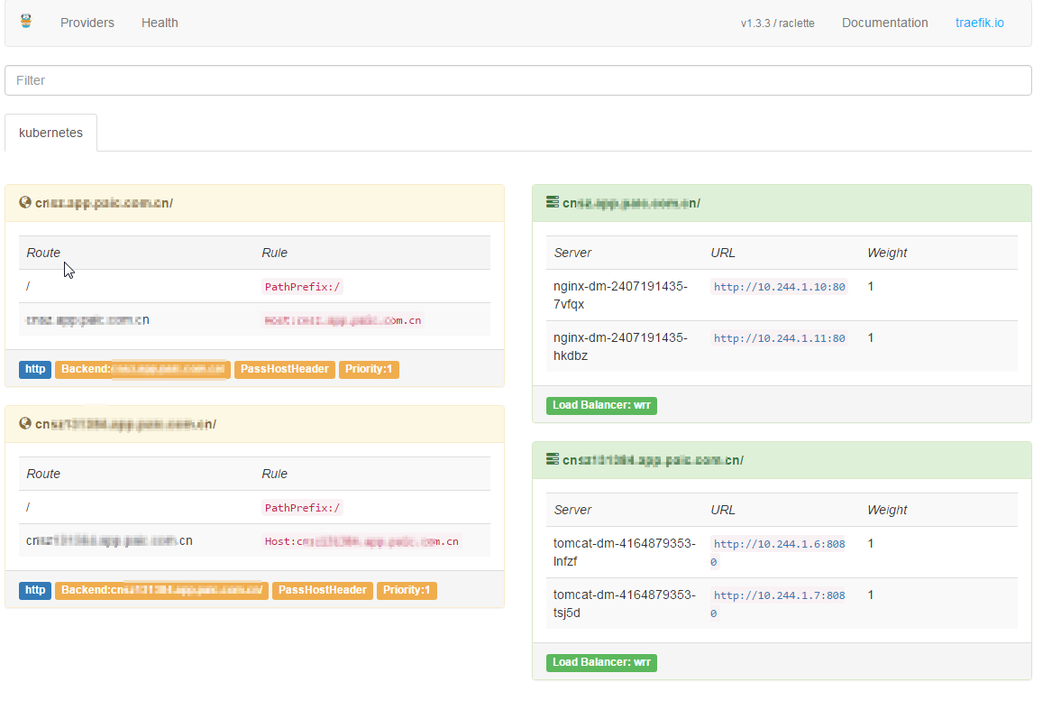Click the v1.3.3 / raclette version text

click(x=777, y=23)
